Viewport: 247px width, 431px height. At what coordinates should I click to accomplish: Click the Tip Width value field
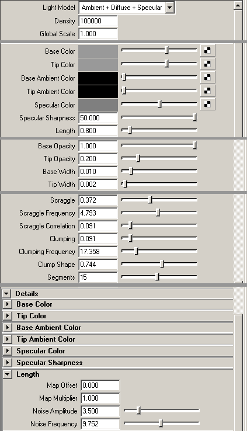(98, 185)
